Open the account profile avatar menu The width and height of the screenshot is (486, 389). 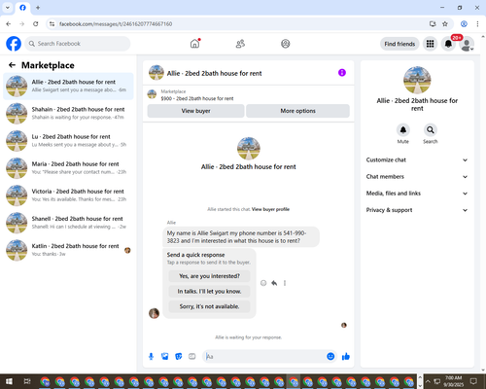click(467, 44)
